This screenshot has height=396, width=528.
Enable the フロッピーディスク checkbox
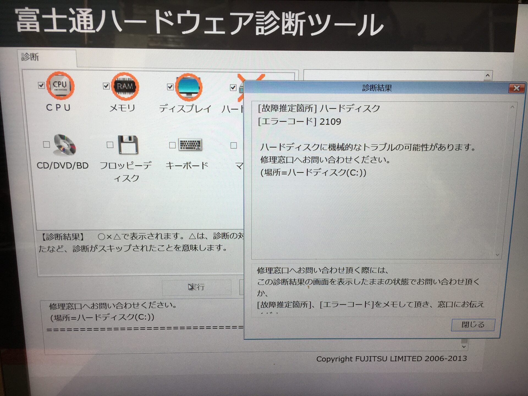(110, 145)
